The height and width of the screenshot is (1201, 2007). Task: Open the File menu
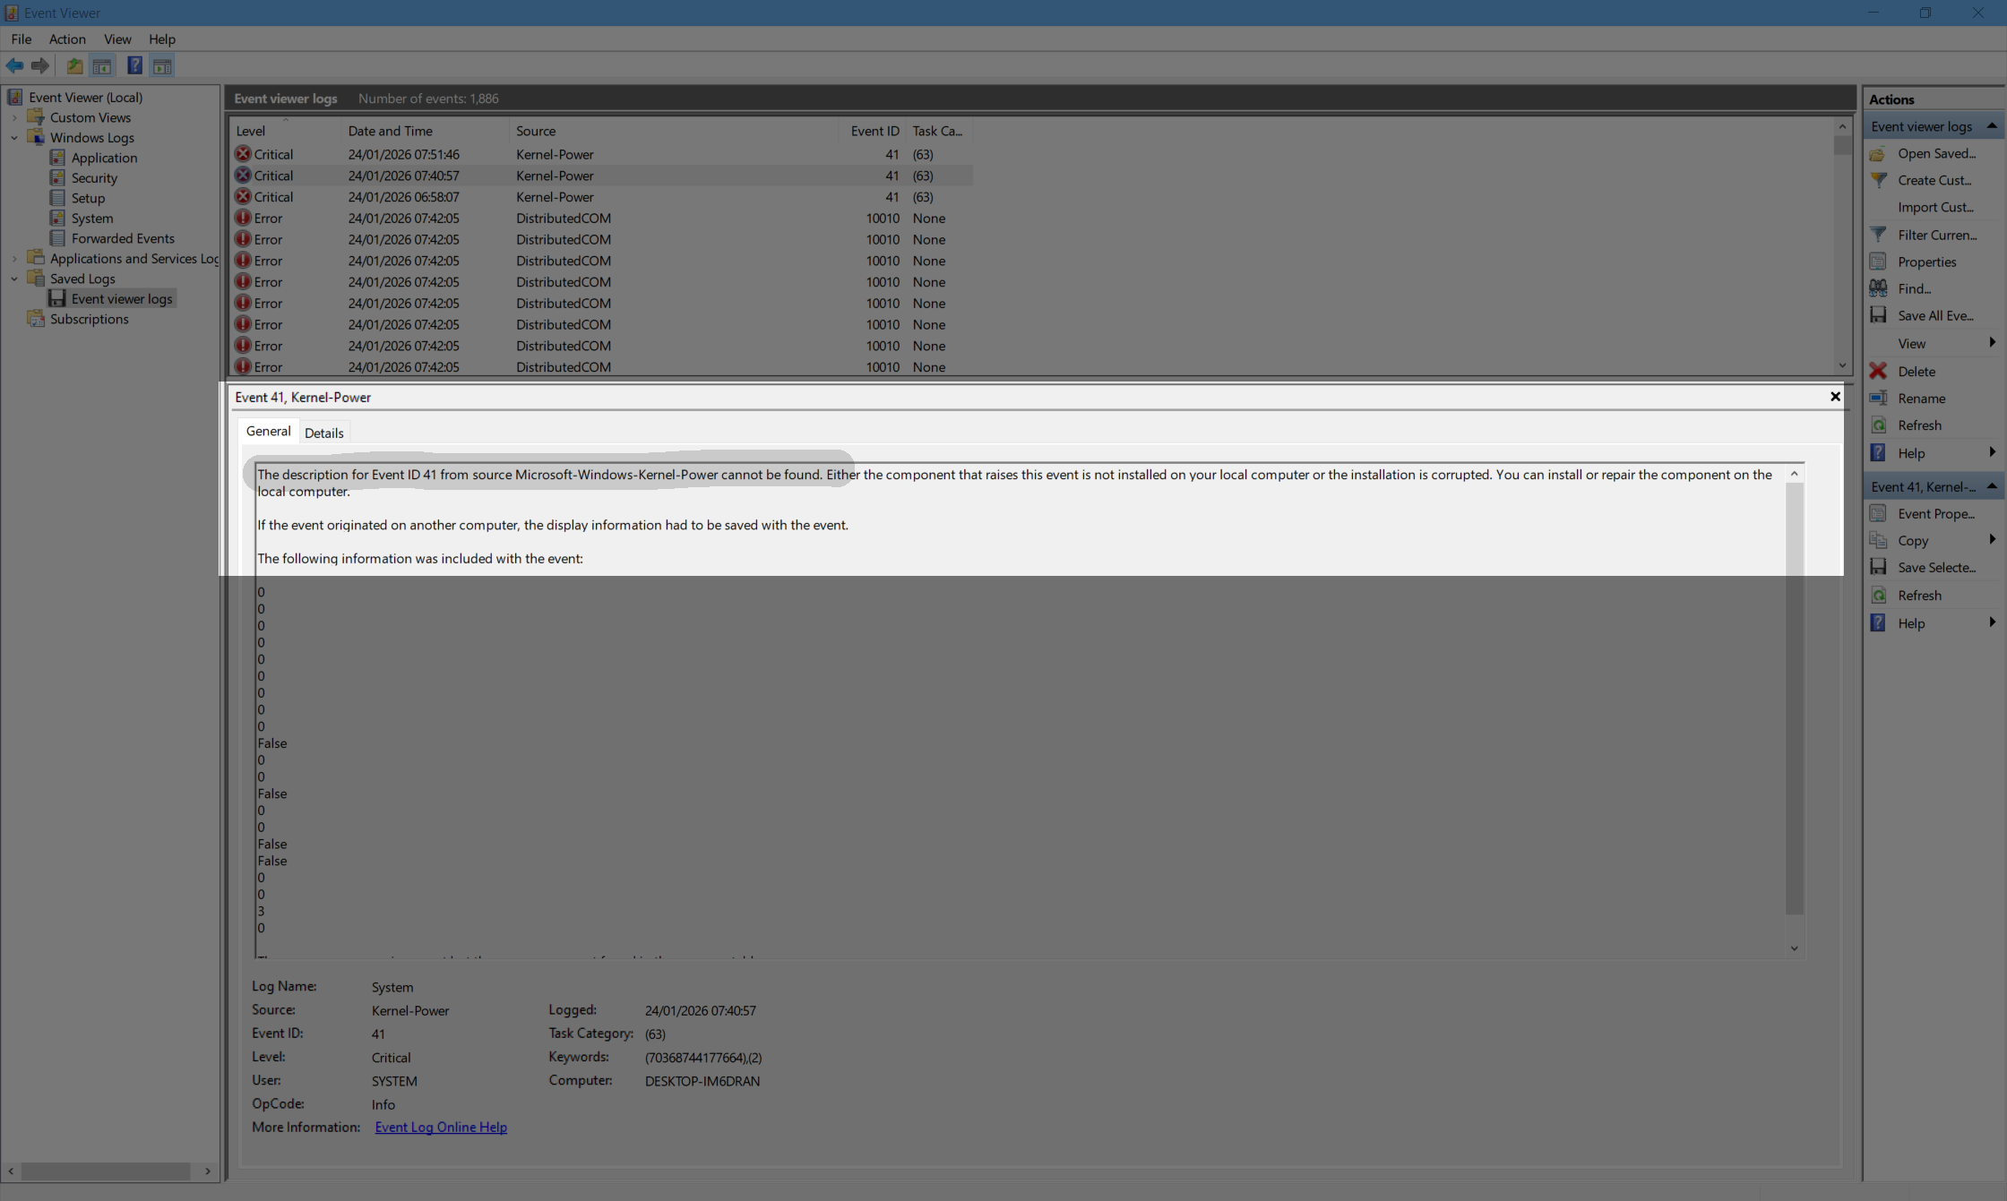[22, 39]
